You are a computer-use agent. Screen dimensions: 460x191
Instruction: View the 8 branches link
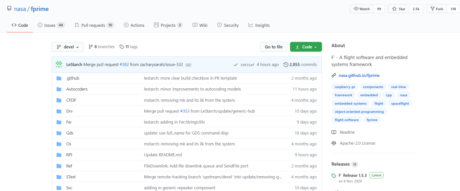101,47
